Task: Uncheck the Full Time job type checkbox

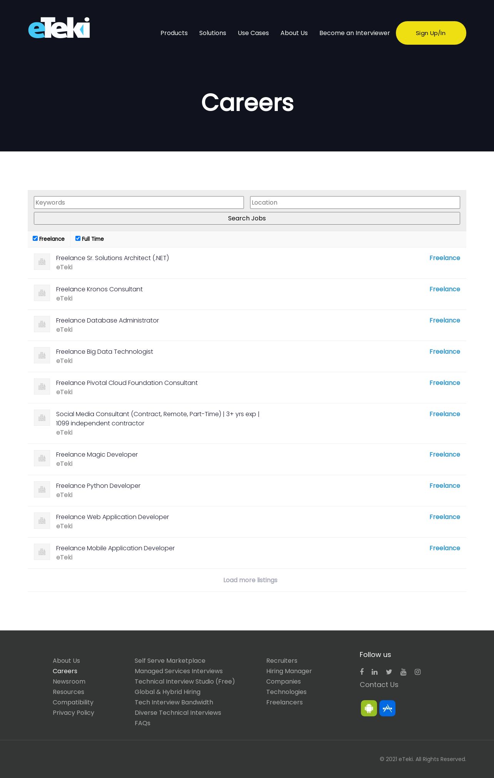Action: pos(78,239)
